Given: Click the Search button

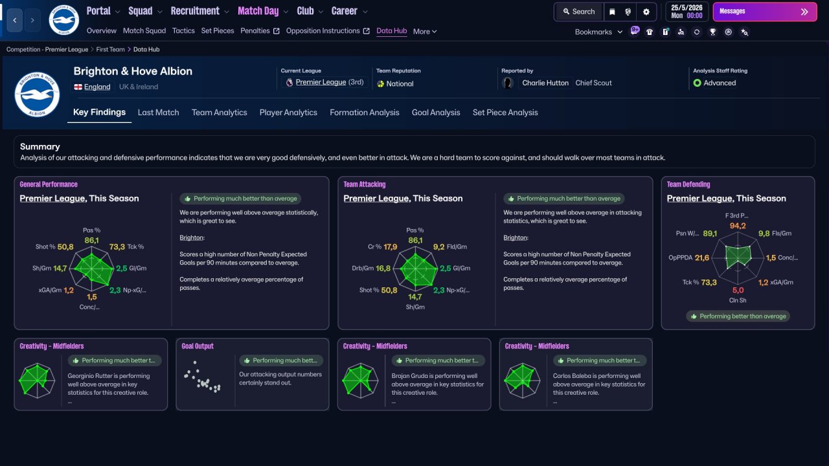Looking at the screenshot, I should pyautogui.click(x=578, y=12).
